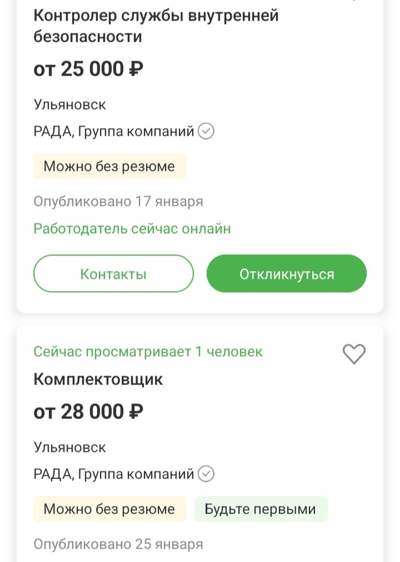The image size is (400, 562).
Task: Click verified checkmark in the Комплектовщик vacancy card
Action: (206, 474)
